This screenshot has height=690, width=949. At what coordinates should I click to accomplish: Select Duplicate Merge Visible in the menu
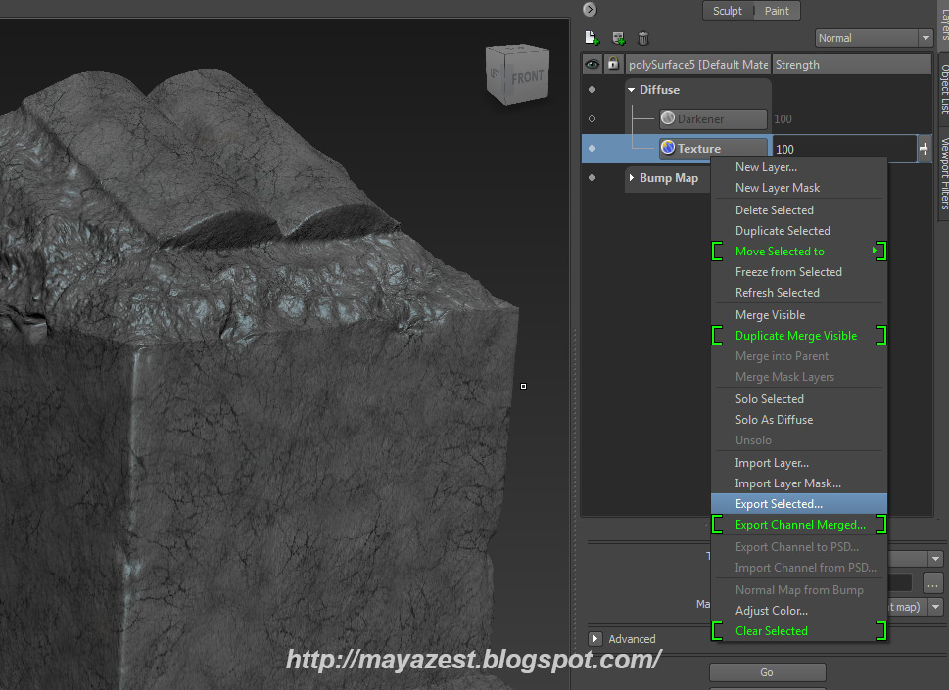pyautogui.click(x=795, y=335)
